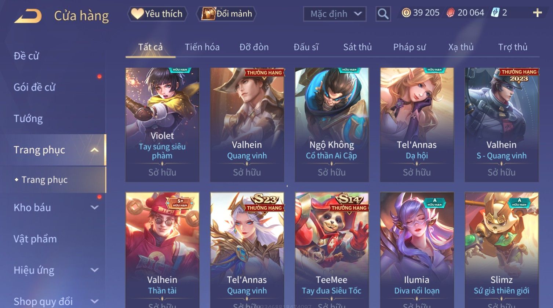Open Yêu thích heart favorites
The image size is (553, 308).
click(157, 14)
